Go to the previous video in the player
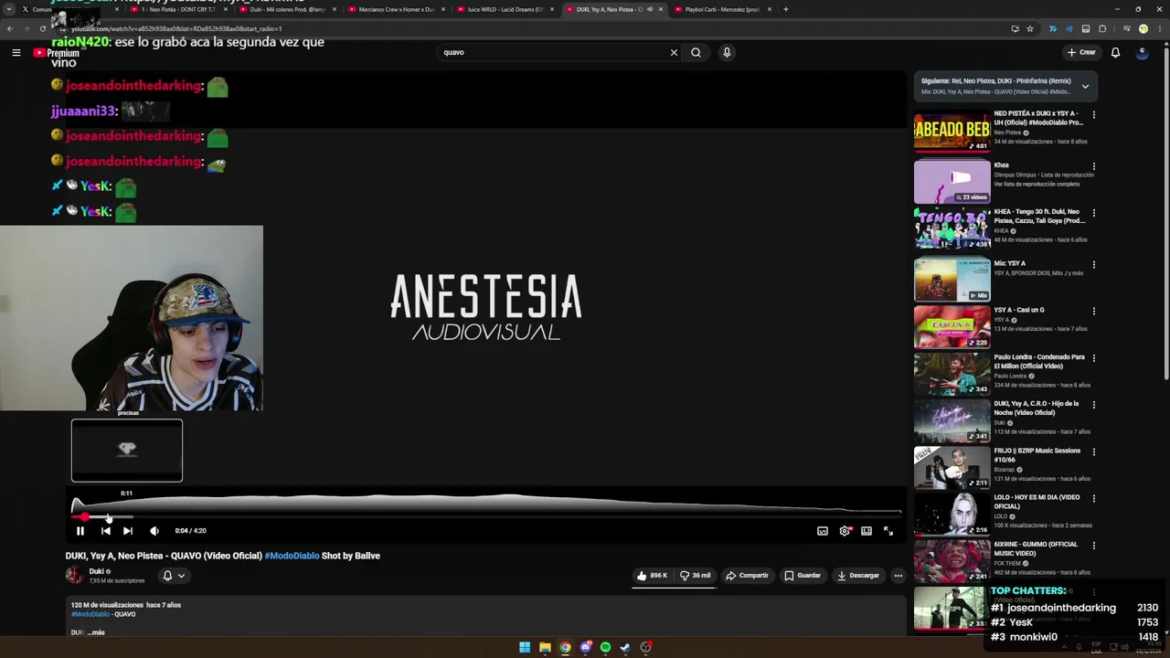This screenshot has width=1170, height=658. pos(105,530)
